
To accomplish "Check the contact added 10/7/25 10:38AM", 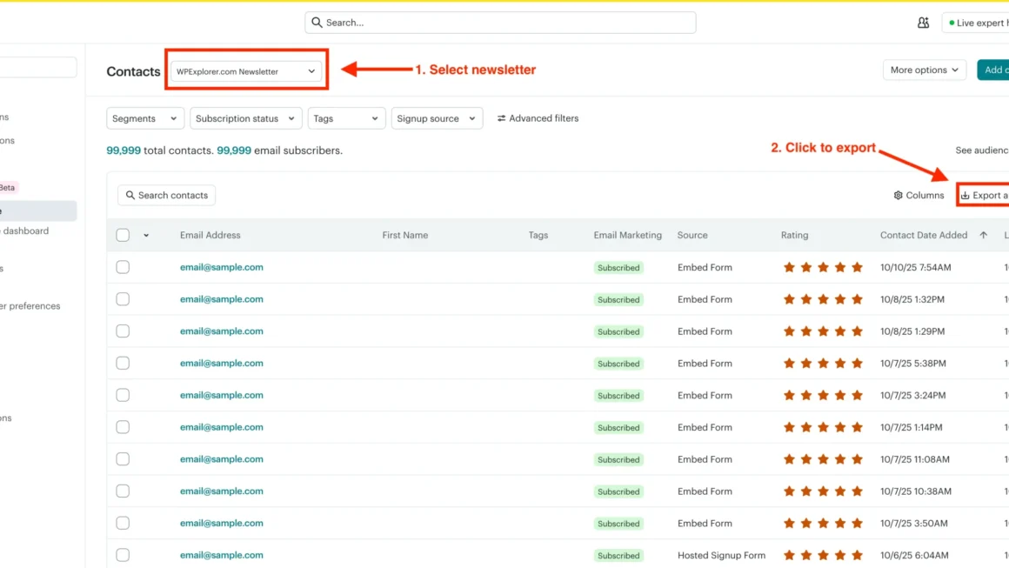I will tap(123, 491).
